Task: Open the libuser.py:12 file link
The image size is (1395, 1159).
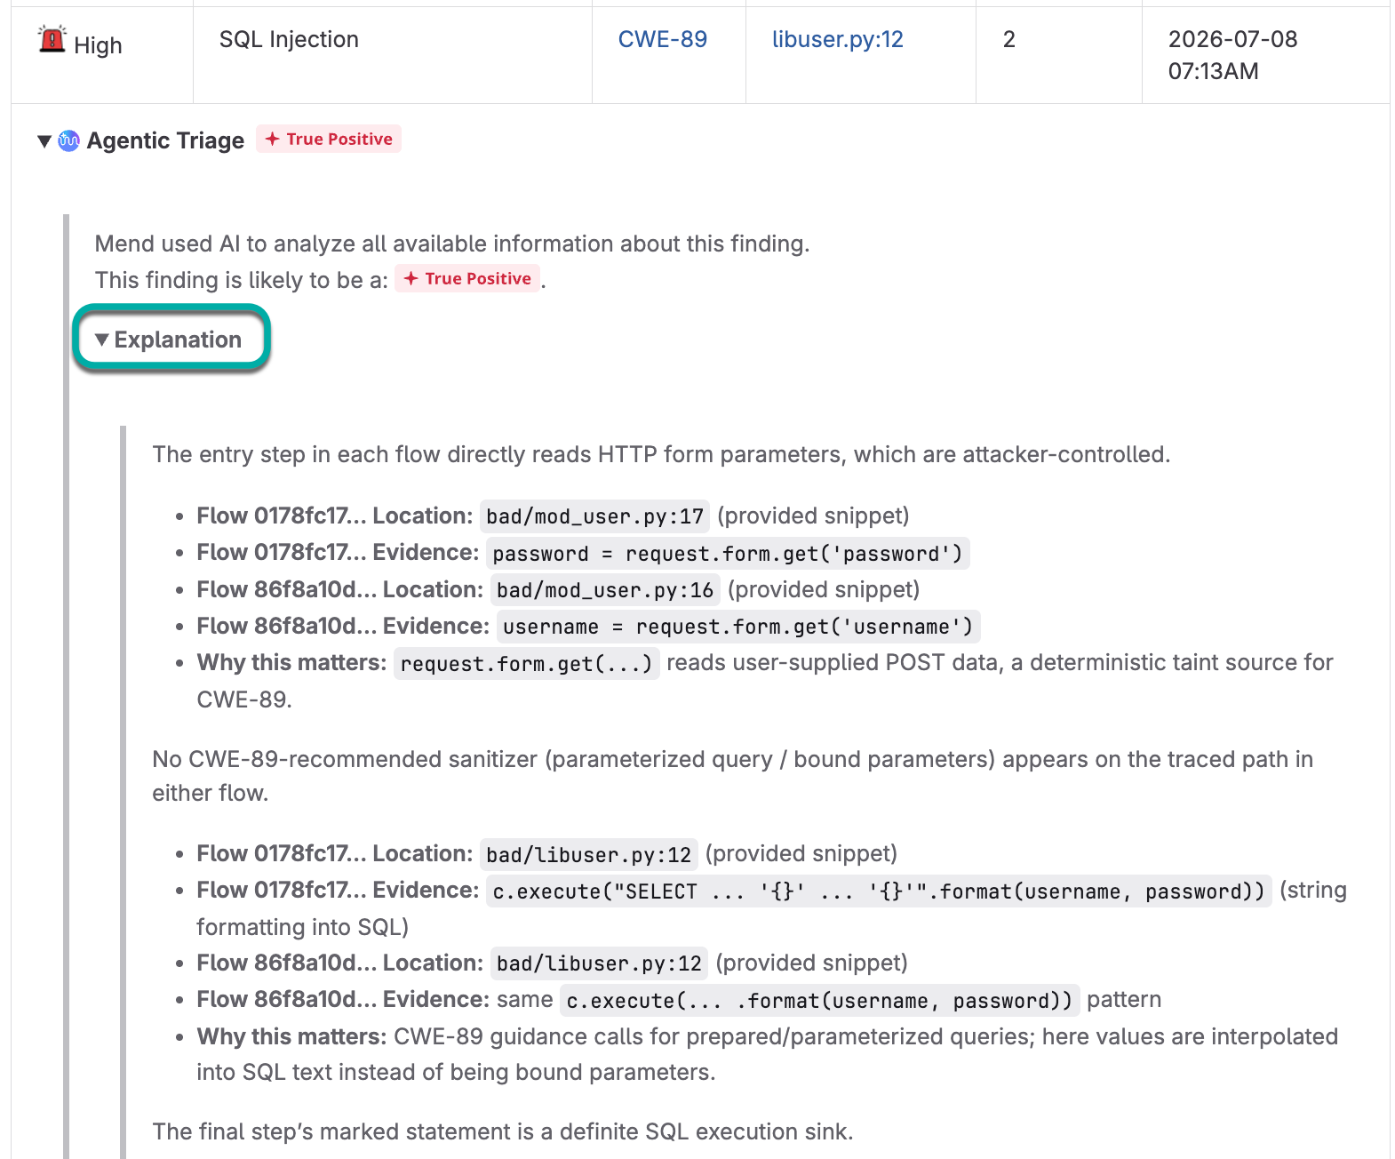Action: coord(838,39)
